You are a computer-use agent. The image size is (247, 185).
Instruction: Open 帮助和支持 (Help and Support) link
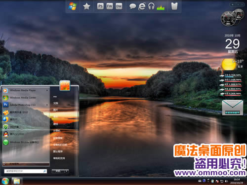(59, 158)
